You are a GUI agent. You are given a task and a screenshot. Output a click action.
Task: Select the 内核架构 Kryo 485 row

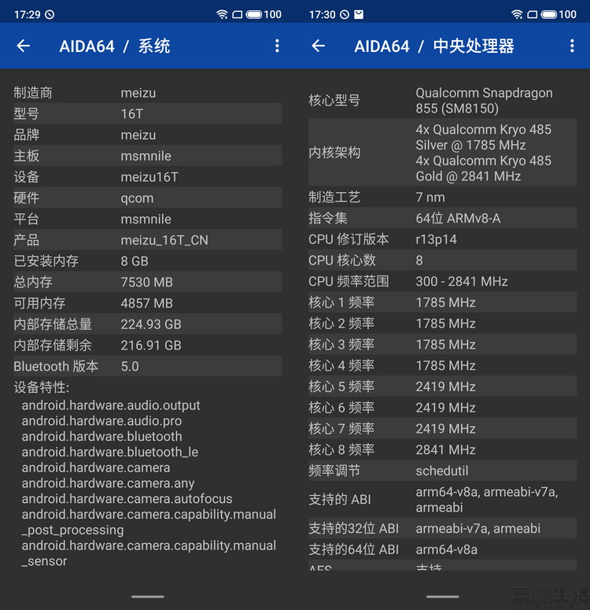click(x=443, y=153)
